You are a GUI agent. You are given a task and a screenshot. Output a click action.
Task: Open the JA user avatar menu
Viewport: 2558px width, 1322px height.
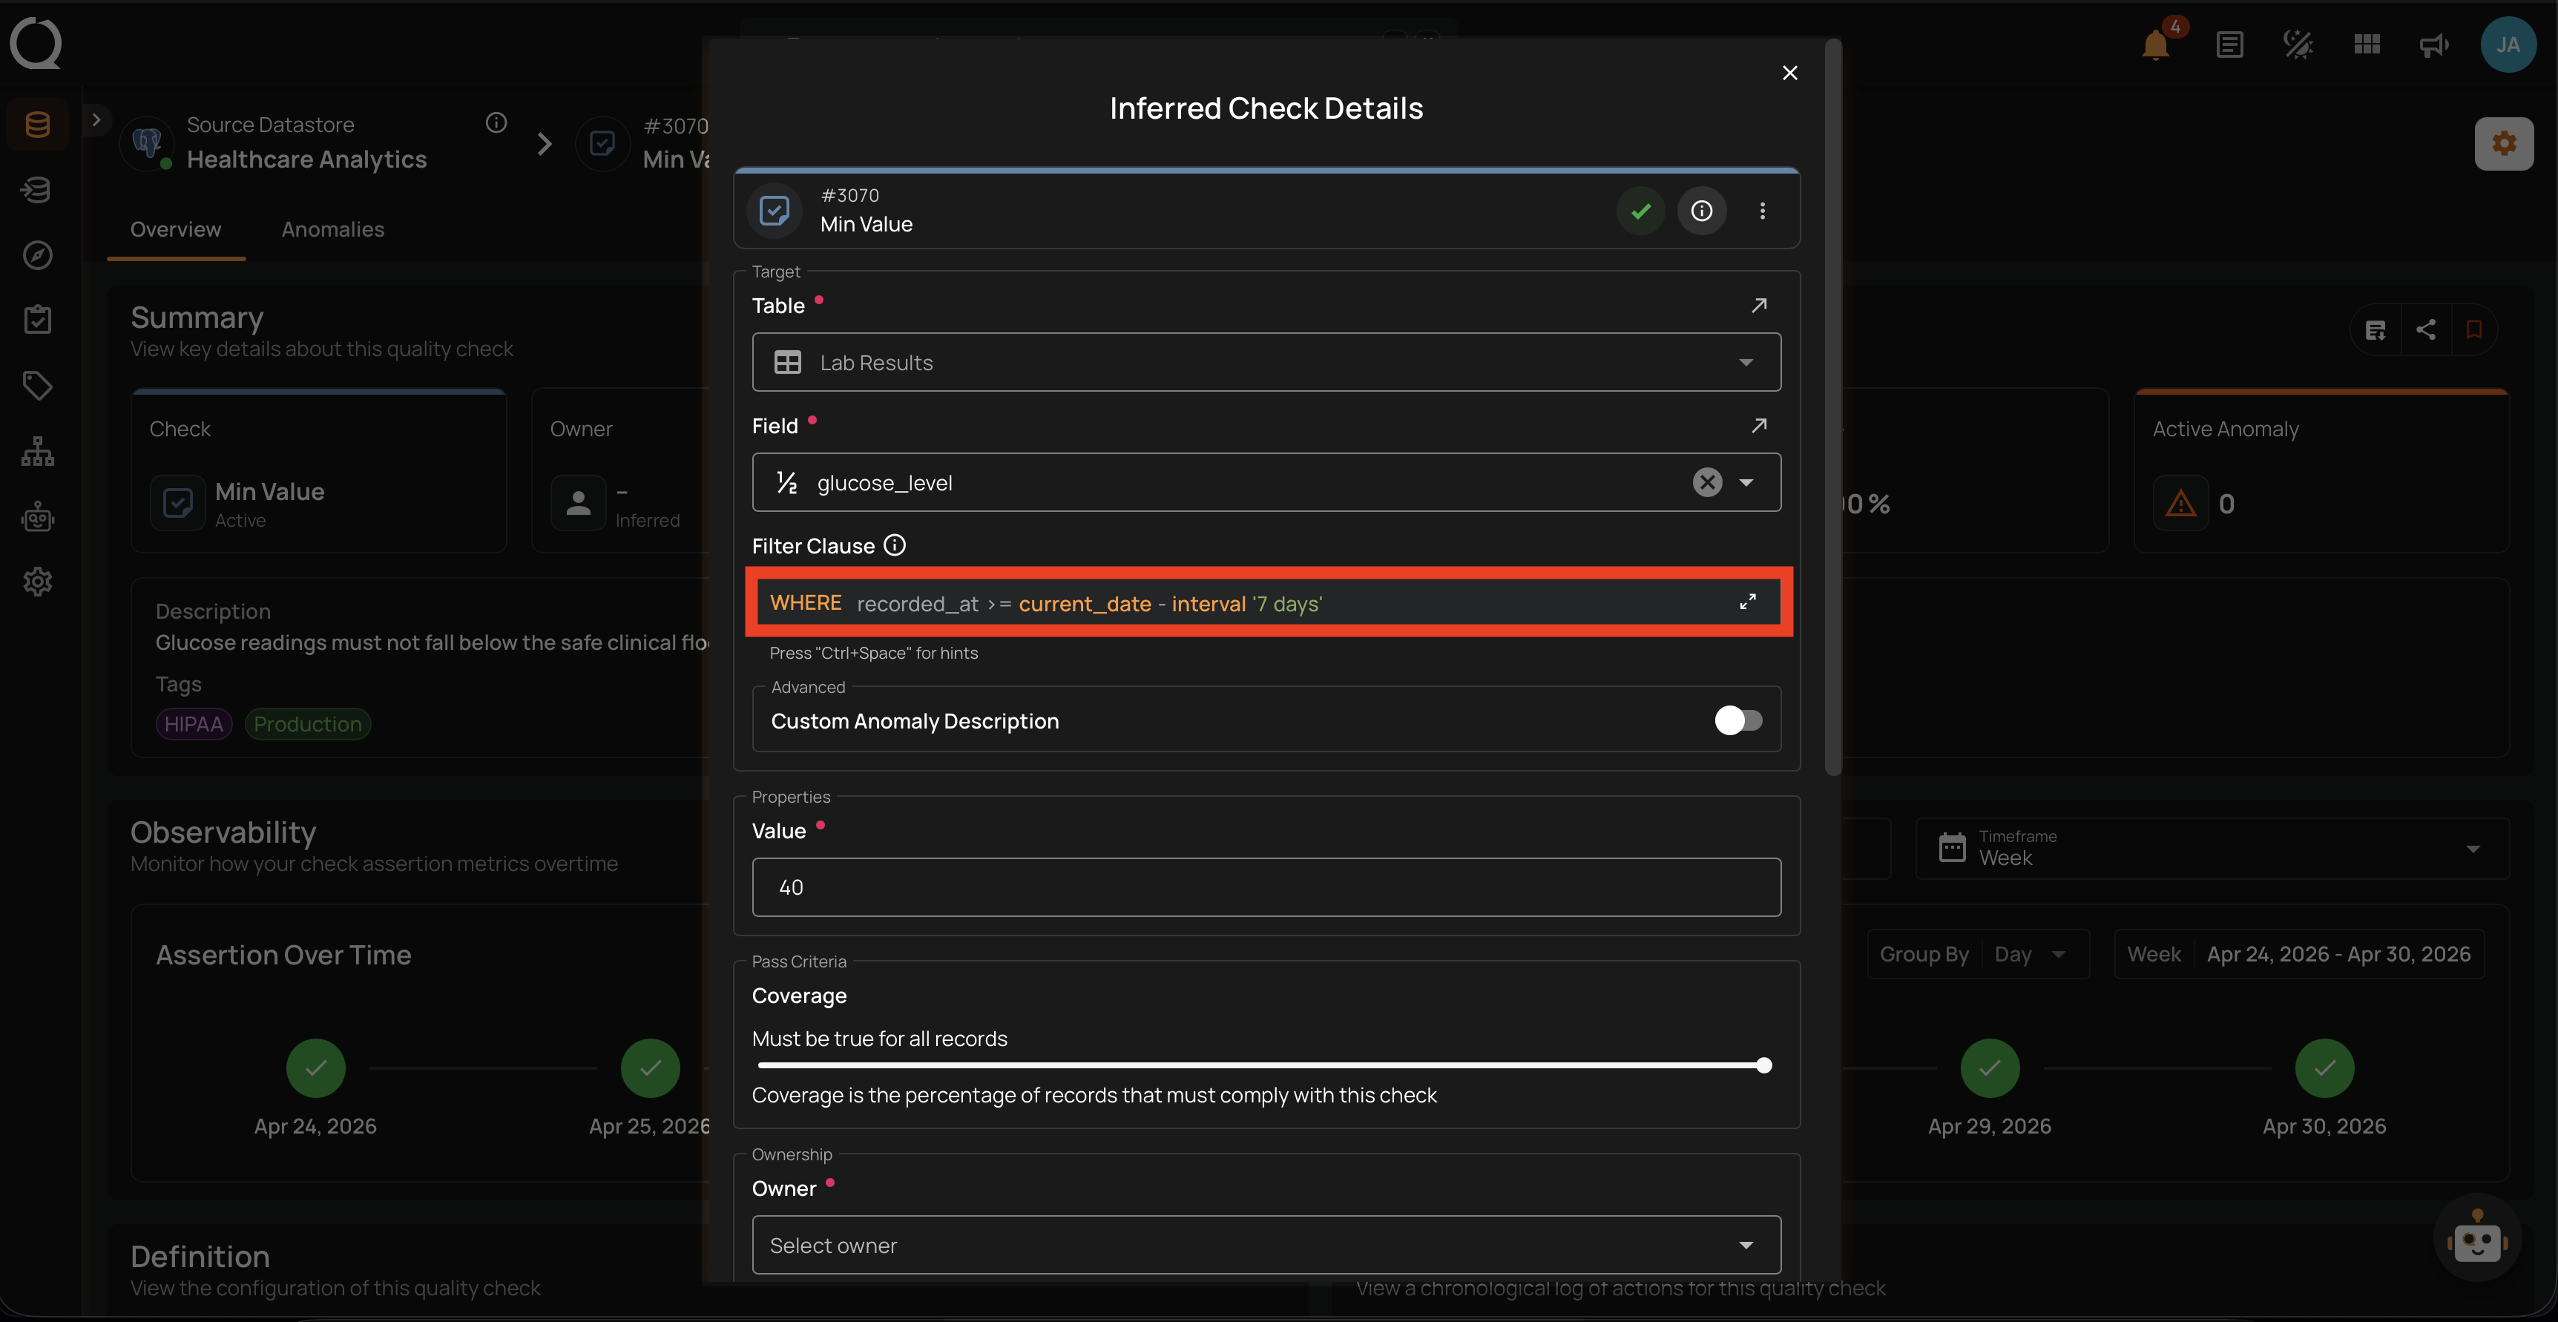point(2508,45)
